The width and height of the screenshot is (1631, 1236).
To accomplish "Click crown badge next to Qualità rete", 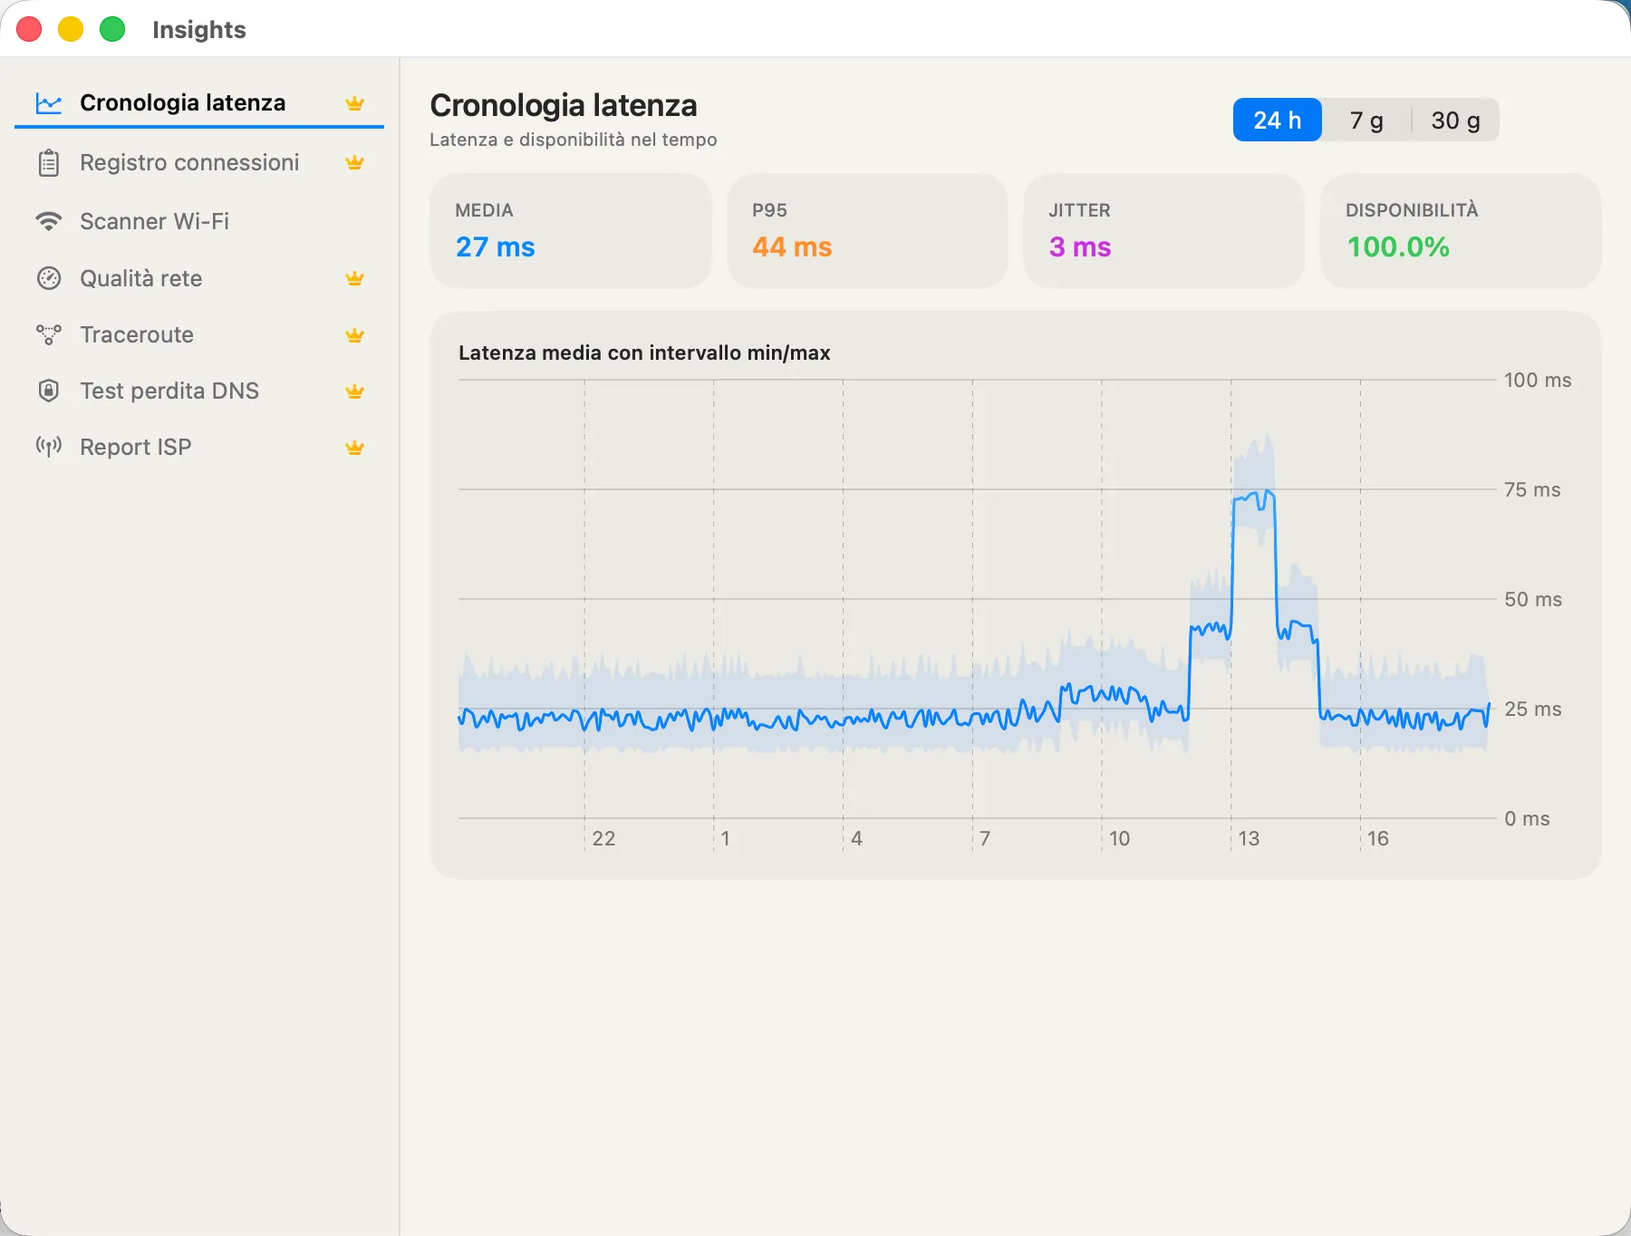I will pyautogui.click(x=354, y=278).
